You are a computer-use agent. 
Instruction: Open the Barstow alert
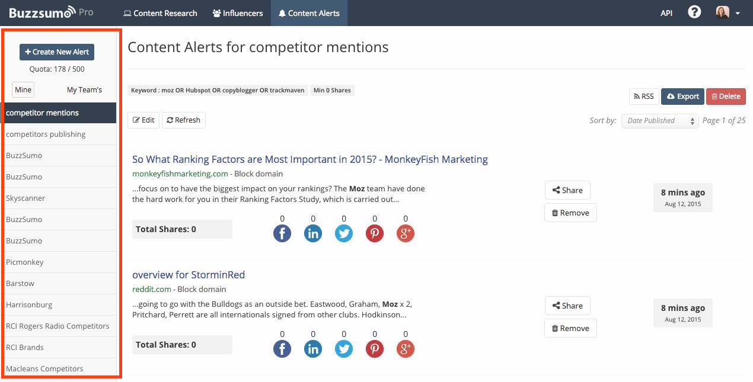pyautogui.click(x=59, y=283)
